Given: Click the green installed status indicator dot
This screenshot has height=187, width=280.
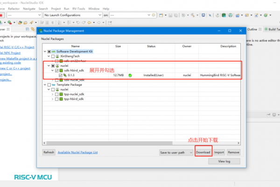Looking at the screenshot, I should tap(130, 75).
